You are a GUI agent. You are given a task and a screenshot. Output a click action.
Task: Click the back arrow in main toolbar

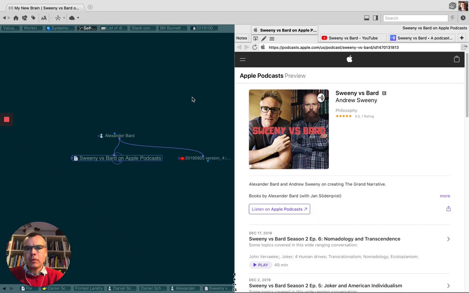coord(4,18)
